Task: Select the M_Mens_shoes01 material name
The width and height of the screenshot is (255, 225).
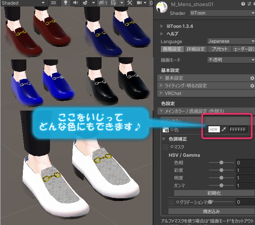Action: (x=192, y=5)
